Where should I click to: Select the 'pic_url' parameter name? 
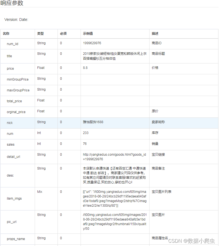12,222
